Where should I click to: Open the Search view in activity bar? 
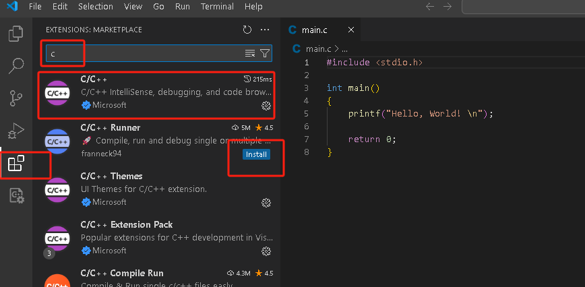coord(16,66)
